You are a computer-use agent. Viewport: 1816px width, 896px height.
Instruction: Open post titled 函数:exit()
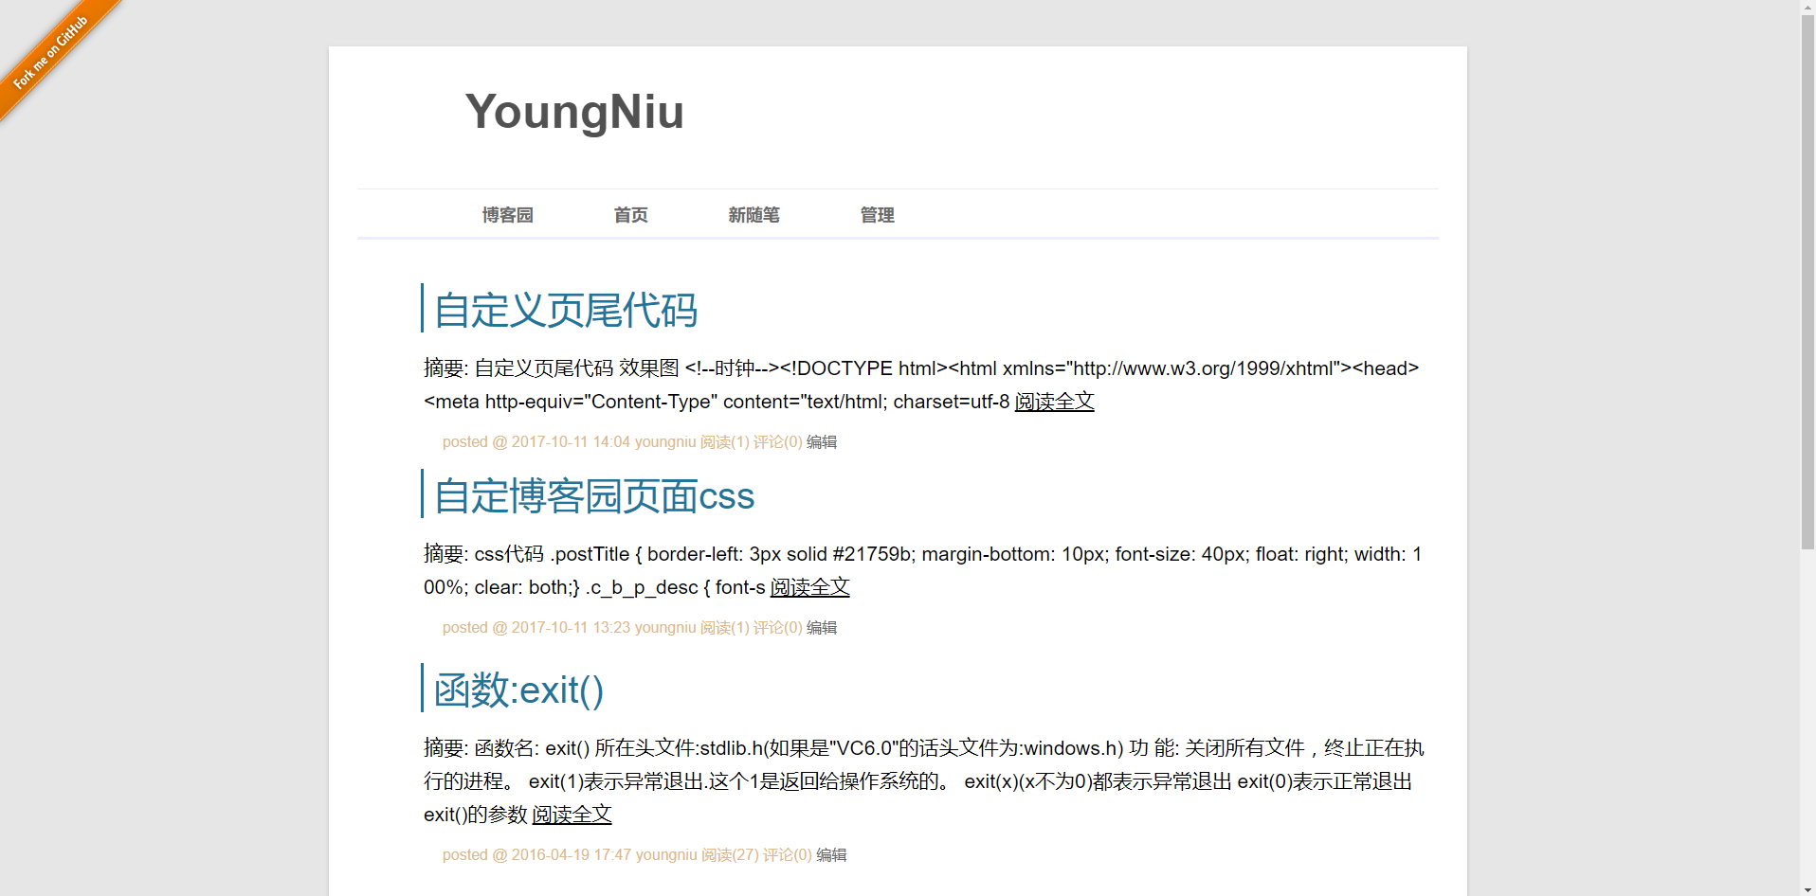pos(518,690)
